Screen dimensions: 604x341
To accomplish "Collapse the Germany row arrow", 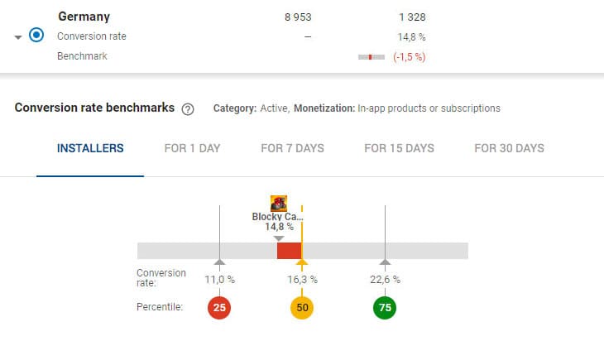I will [x=18, y=37].
